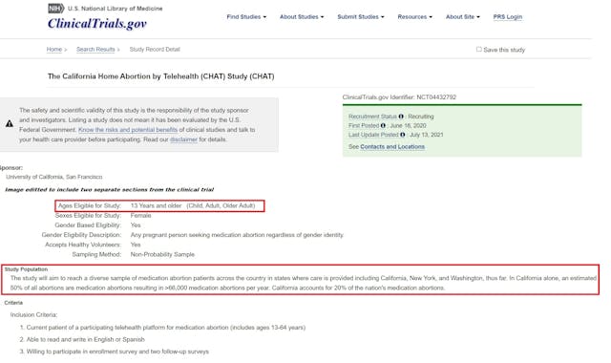
Task: Click the Inclusion Criteria heading
Action: 33,314
